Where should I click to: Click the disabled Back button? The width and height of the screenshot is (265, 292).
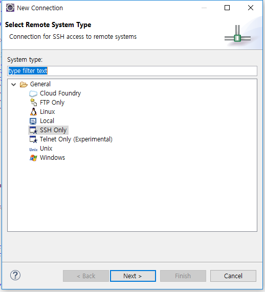point(86,276)
